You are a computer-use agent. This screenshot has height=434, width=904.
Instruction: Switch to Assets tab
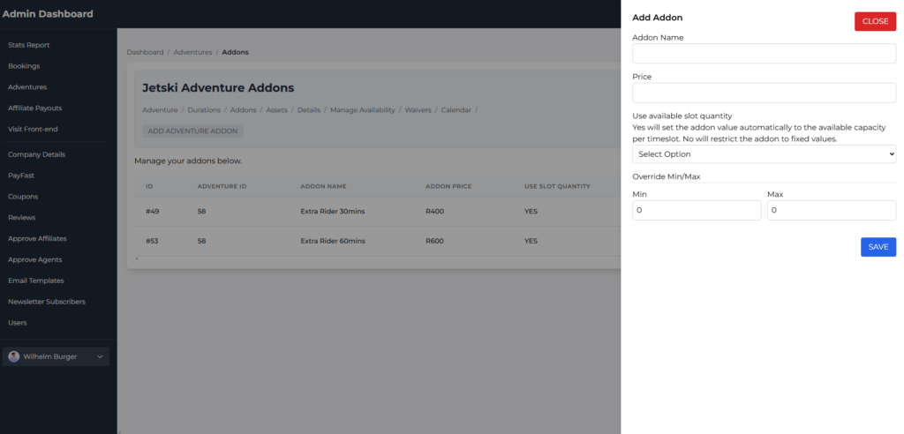pos(276,110)
